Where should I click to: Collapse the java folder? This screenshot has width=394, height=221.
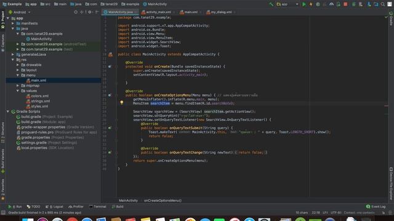tap(13, 29)
